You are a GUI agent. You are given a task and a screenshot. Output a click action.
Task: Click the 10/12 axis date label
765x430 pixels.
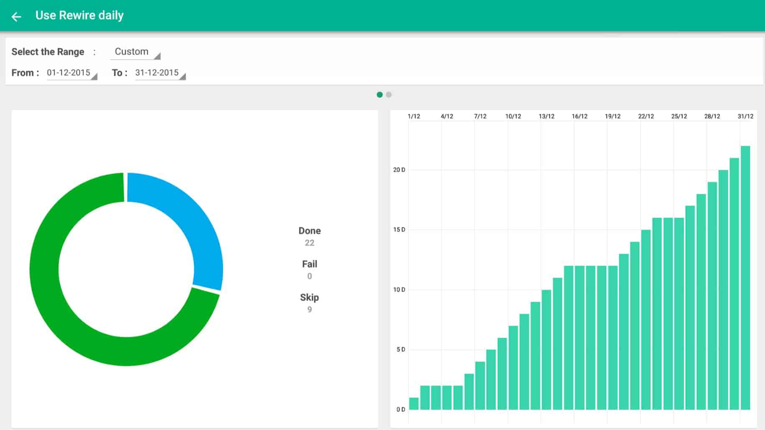click(513, 116)
